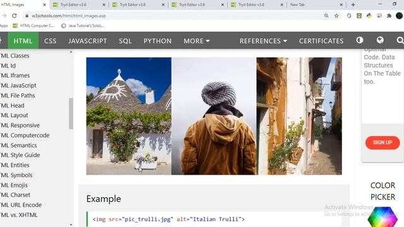Click the Example heading
This screenshot has width=404, height=227.
104,199
